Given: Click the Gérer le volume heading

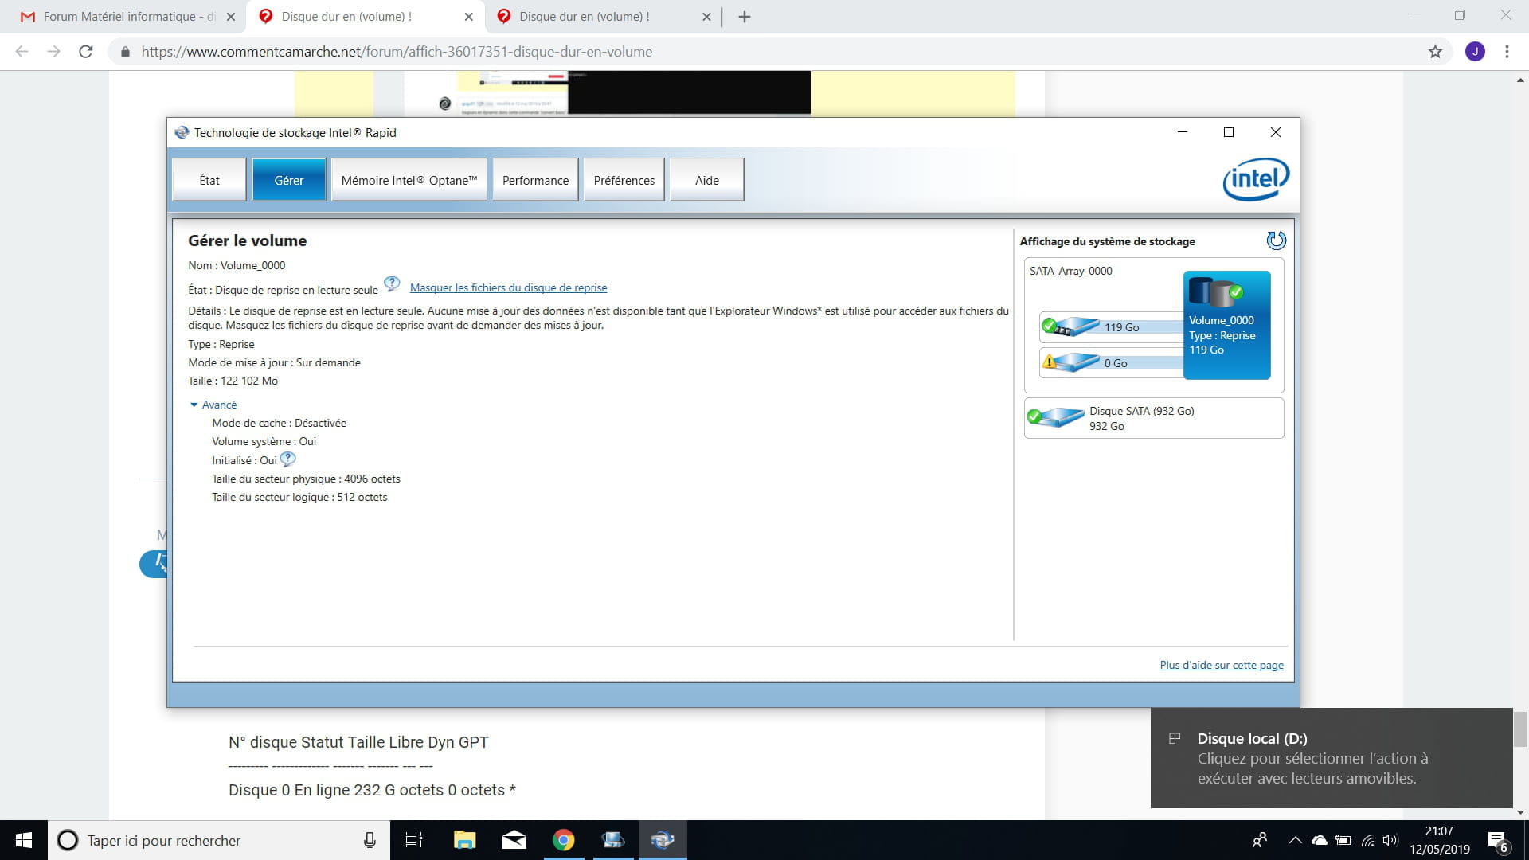Looking at the screenshot, I should (x=247, y=240).
